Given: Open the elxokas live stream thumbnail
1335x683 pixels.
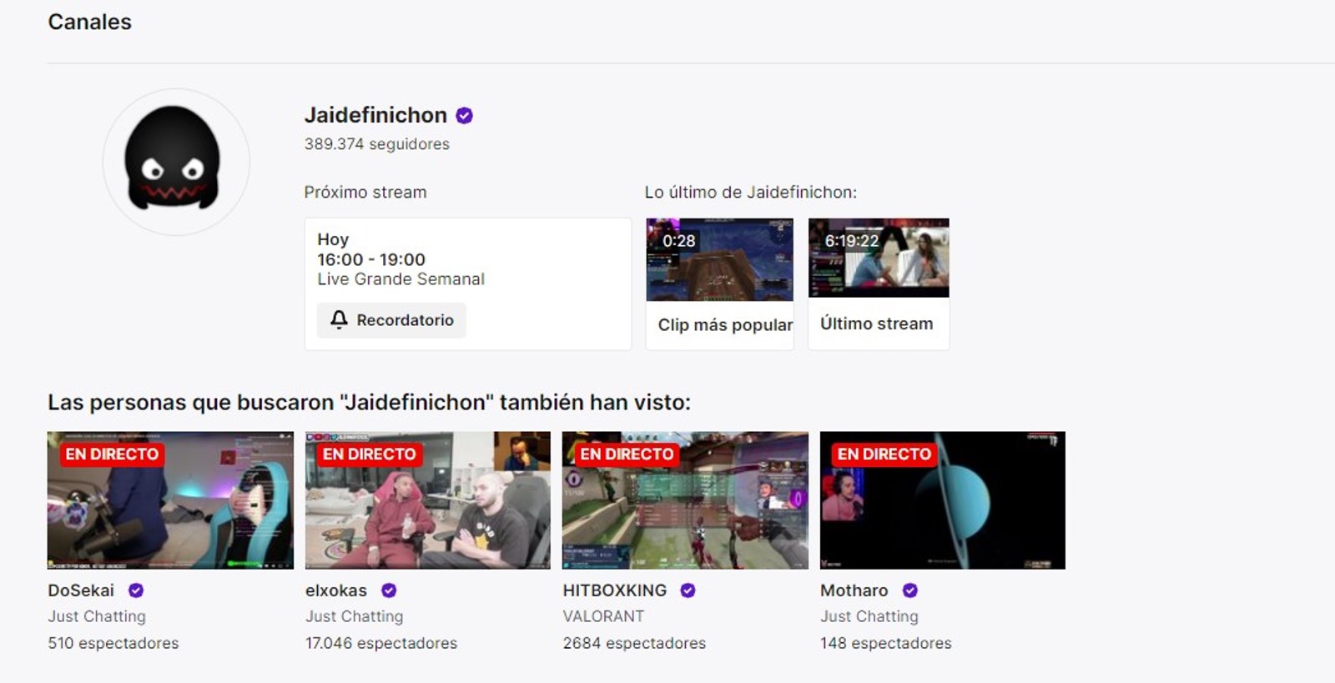Looking at the screenshot, I should tap(428, 500).
